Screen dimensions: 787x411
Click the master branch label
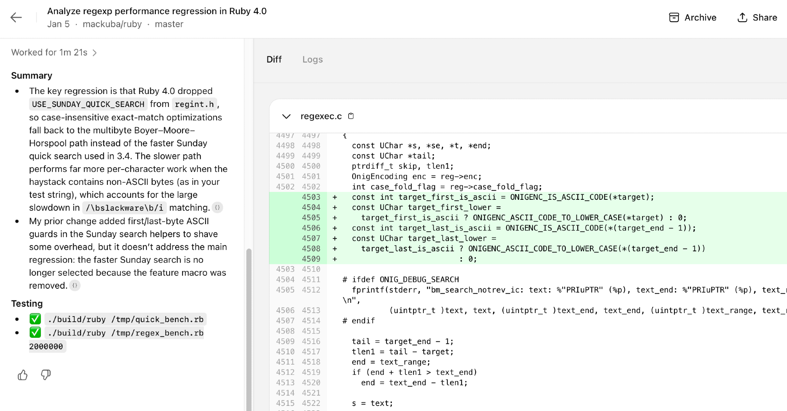coord(169,24)
